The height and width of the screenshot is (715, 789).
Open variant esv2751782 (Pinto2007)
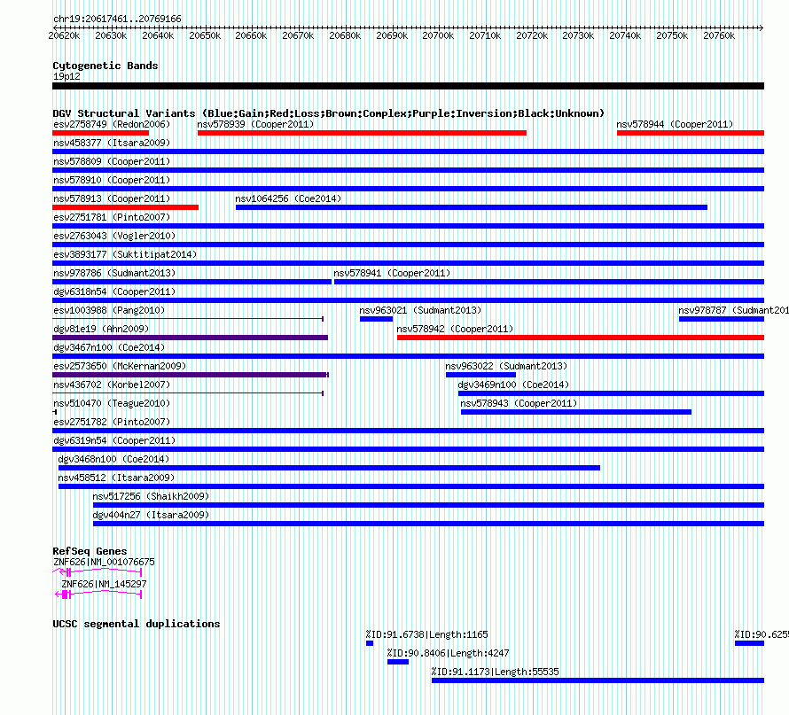112,422
